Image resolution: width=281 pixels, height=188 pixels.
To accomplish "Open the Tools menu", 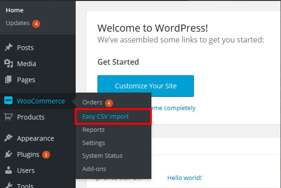I will click(25, 185).
